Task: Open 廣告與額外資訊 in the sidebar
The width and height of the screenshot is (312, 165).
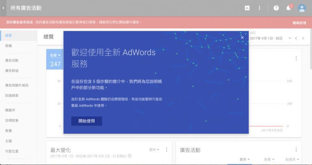Action: point(17,86)
